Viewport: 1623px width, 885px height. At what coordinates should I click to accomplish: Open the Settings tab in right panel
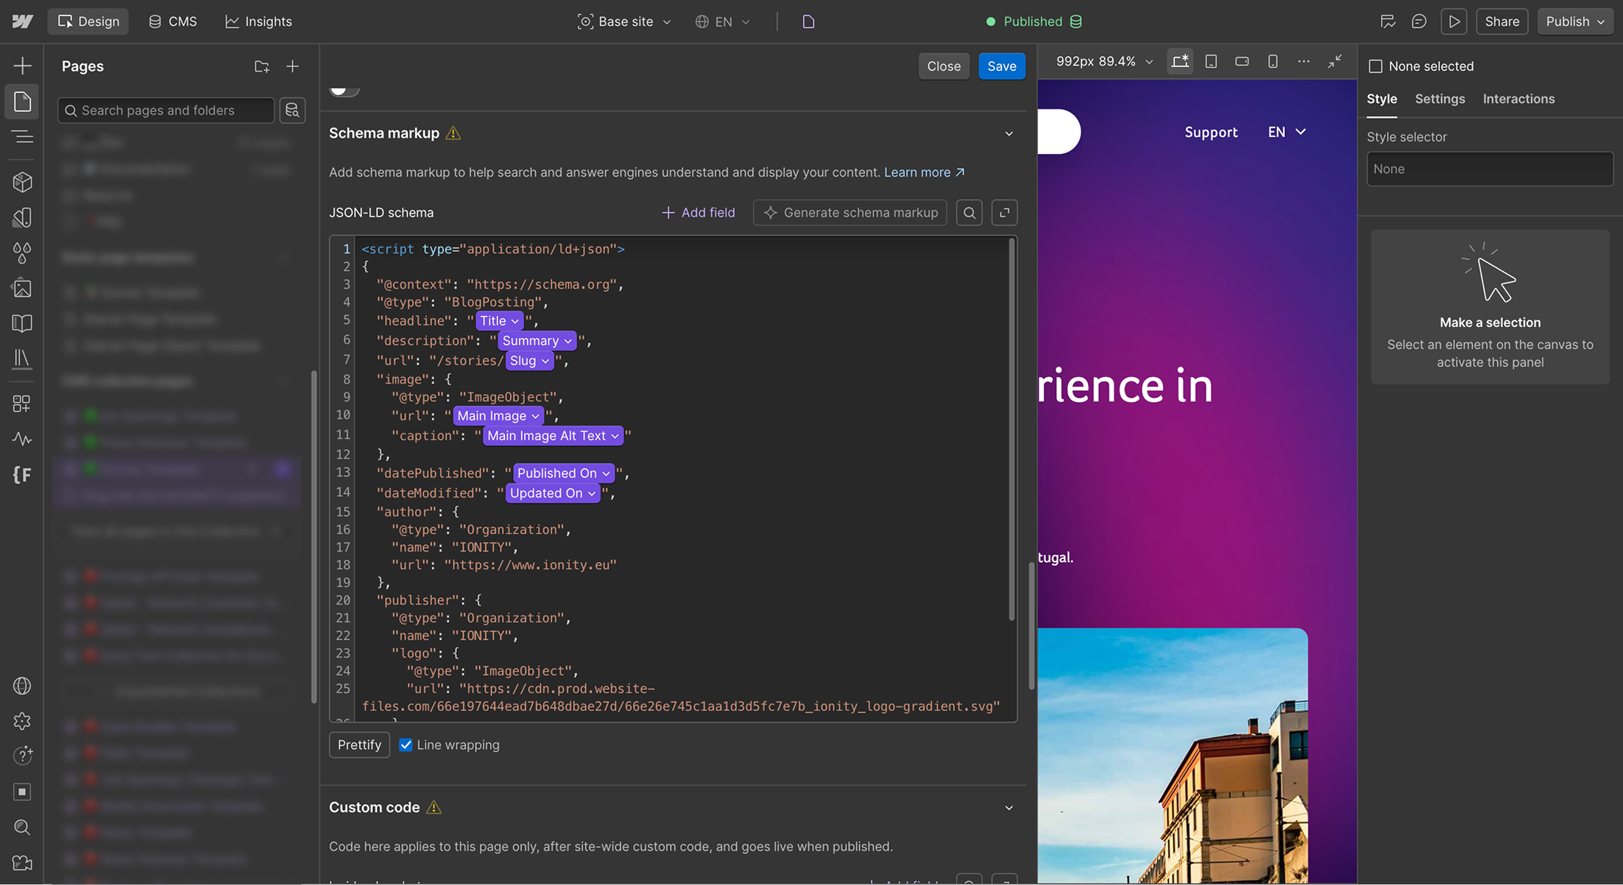coord(1440,99)
